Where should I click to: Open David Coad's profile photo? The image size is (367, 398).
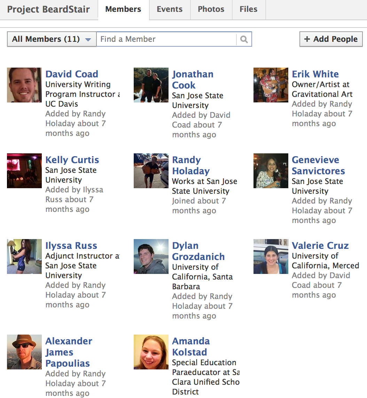pyautogui.click(x=24, y=85)
